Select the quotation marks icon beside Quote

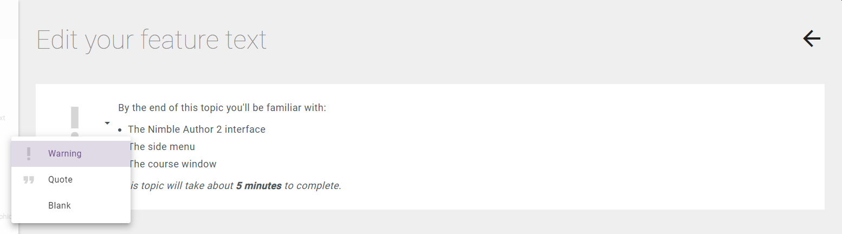click(29, 180)
